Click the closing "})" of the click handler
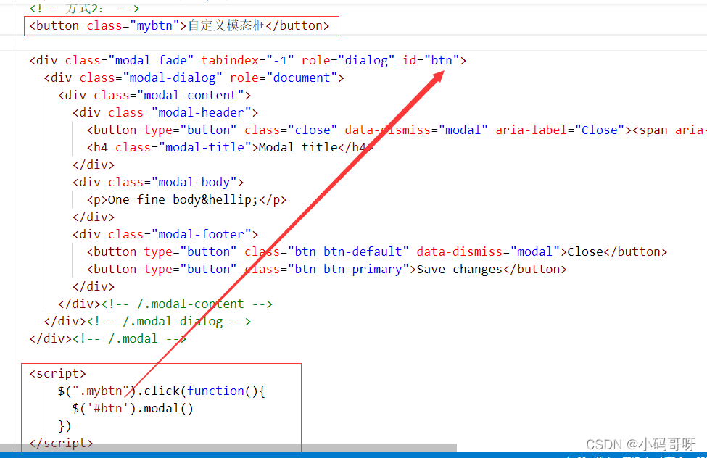The image size is (707, 458). pyautogui.click(x=65, y=426)
